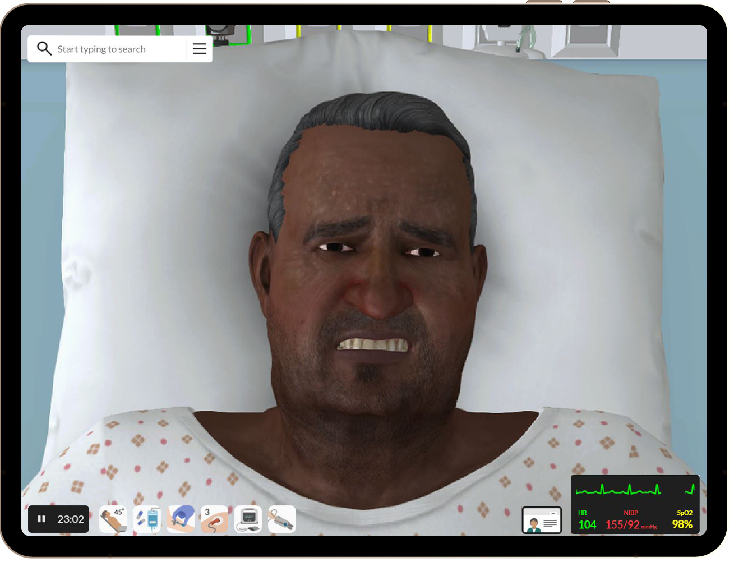Pause the simulation timer

(x=41, y=519)
